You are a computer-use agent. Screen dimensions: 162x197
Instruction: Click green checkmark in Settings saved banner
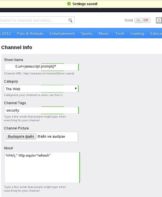tap(69, 4)
